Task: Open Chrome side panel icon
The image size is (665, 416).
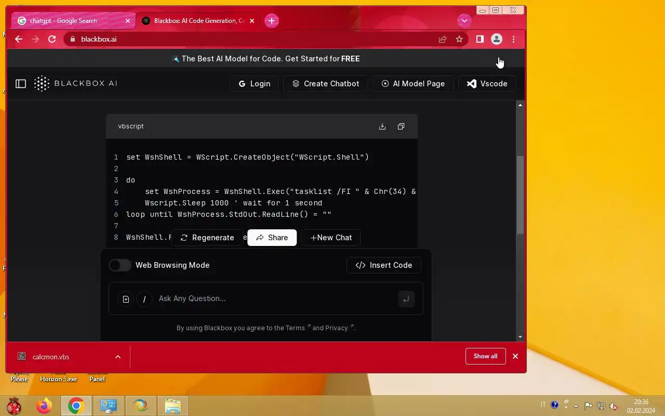Action: pos(480,39)
